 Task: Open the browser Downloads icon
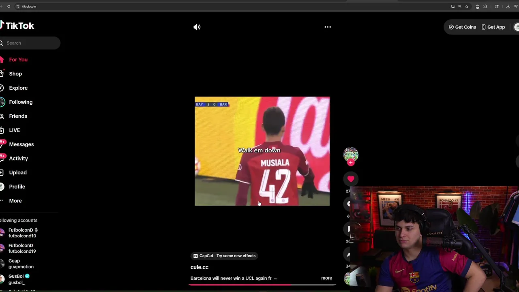(508, 6)
